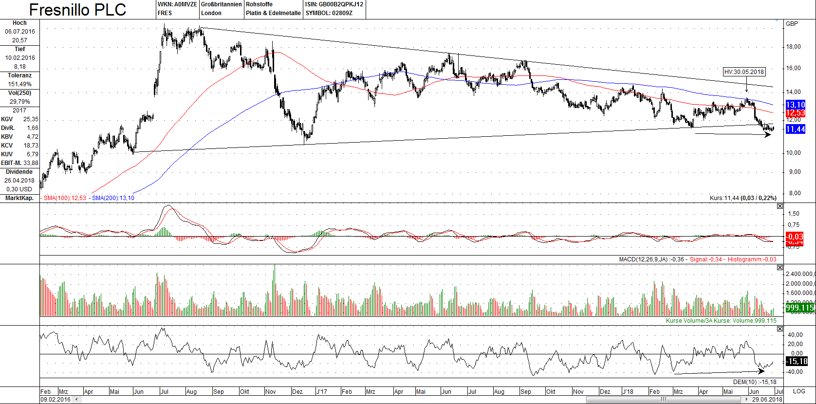Click the KBV row value 4,72

pos(33,137)
